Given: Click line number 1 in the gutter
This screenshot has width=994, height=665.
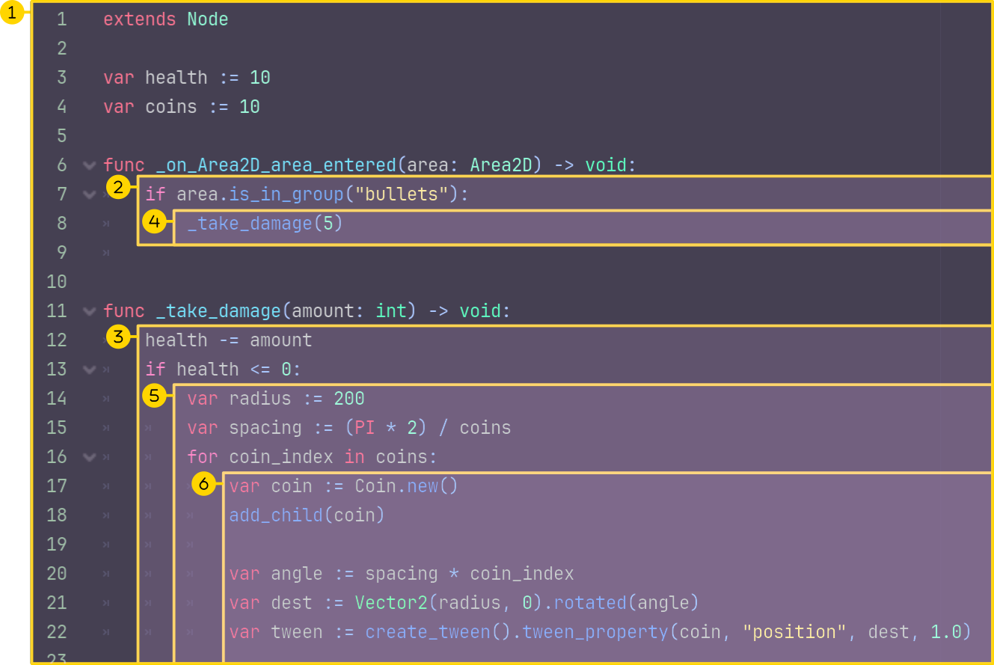Looking at the screenshot, I should coord(61,19).
